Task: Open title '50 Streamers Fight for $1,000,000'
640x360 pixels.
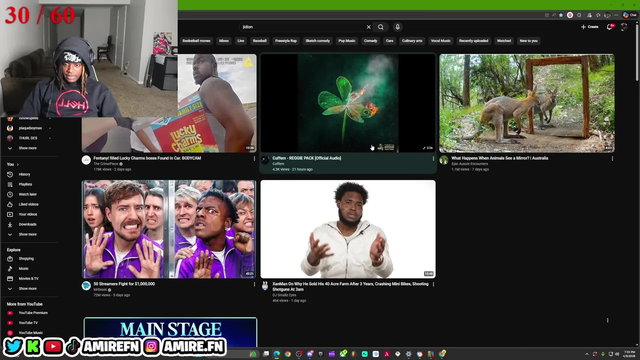Action: (124, 284)
